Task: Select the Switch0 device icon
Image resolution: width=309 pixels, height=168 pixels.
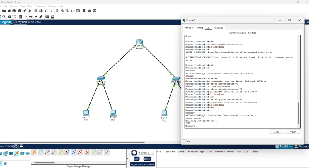Action: click(101, 78)
